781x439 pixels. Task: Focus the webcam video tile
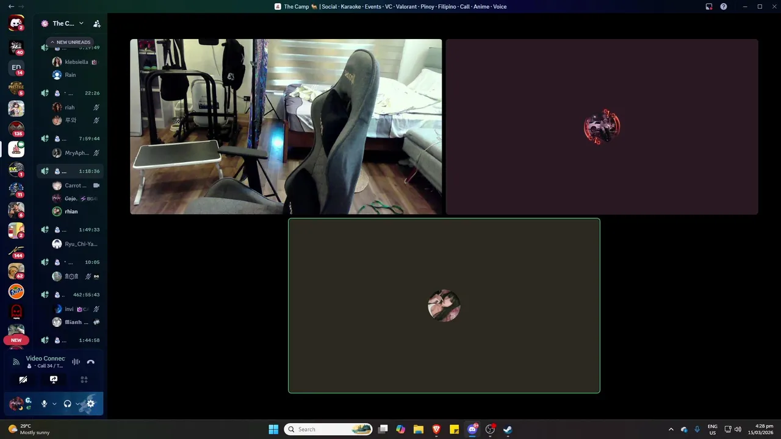[x=286, y=127]
